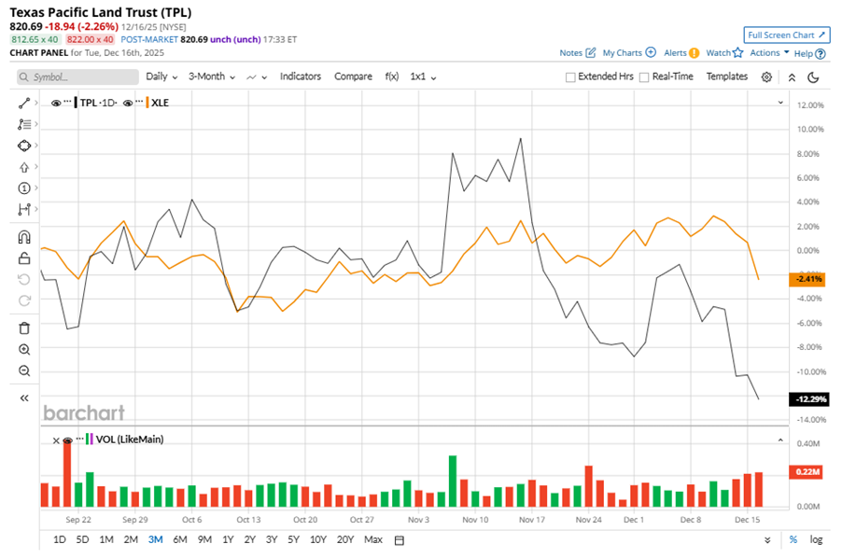This screenshot has height=558, width=842.
Task: Enable the Extended Hrs checkbox
Action: (x=570, y=77)
